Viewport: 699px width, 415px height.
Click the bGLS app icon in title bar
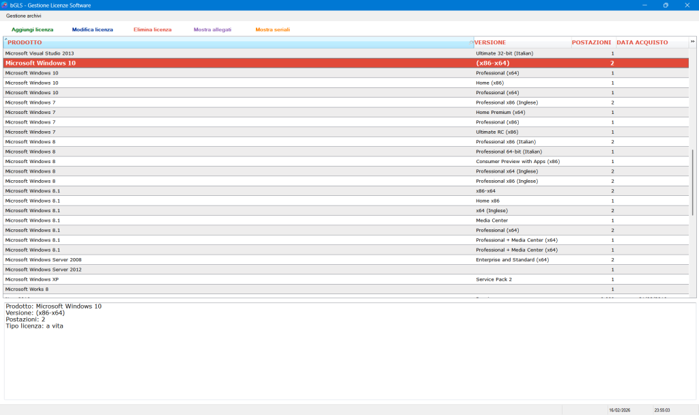[x=5, y=5]
